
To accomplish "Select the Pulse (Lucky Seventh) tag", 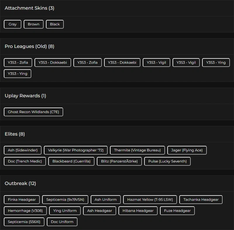I will pyautogui.click(x=167, y=161).
